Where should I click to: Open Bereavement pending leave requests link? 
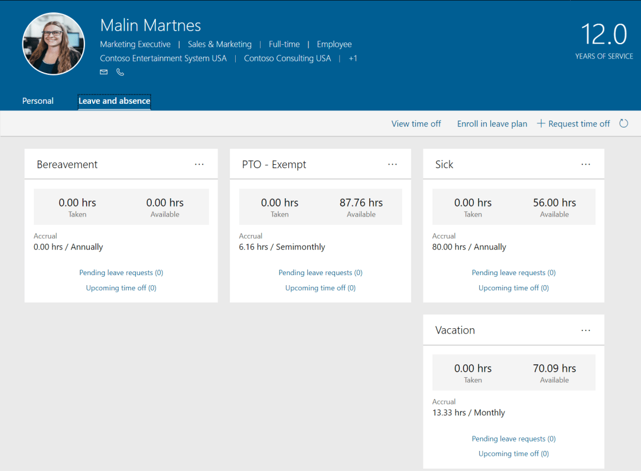(121, 273)
